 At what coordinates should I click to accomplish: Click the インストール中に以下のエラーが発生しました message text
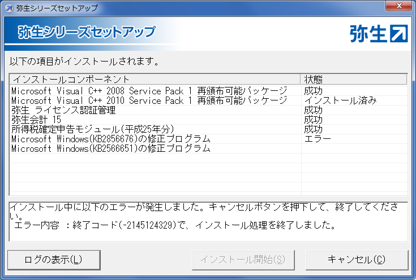point(204,211)
